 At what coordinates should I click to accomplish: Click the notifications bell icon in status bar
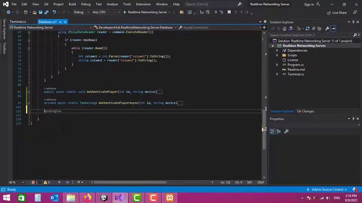(x=355, y=189)
